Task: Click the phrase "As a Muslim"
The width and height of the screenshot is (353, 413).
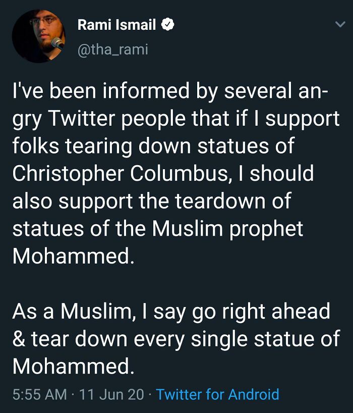Action: (72, 312)
